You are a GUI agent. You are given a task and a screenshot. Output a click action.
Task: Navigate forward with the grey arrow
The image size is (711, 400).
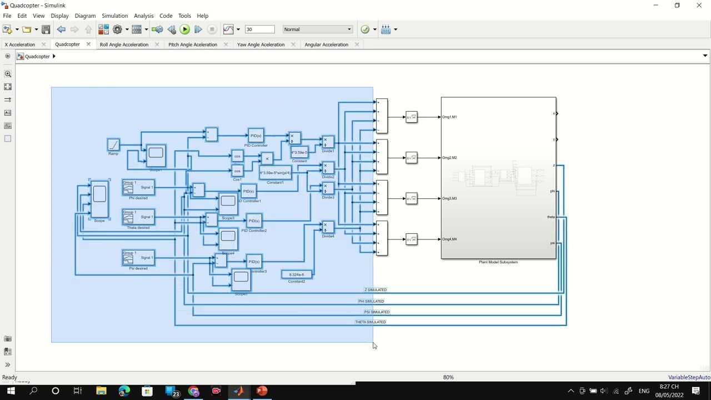tap(74, 29)
